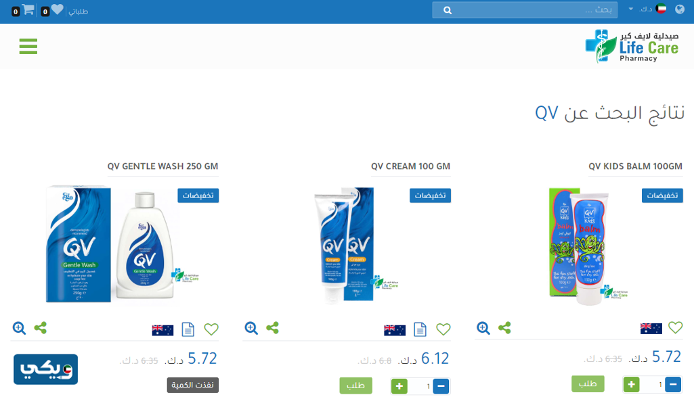Open the wishlist heart in top bar
Image resolution: width=694 pixels, height=397 pixels.
[x=57, y=9]
